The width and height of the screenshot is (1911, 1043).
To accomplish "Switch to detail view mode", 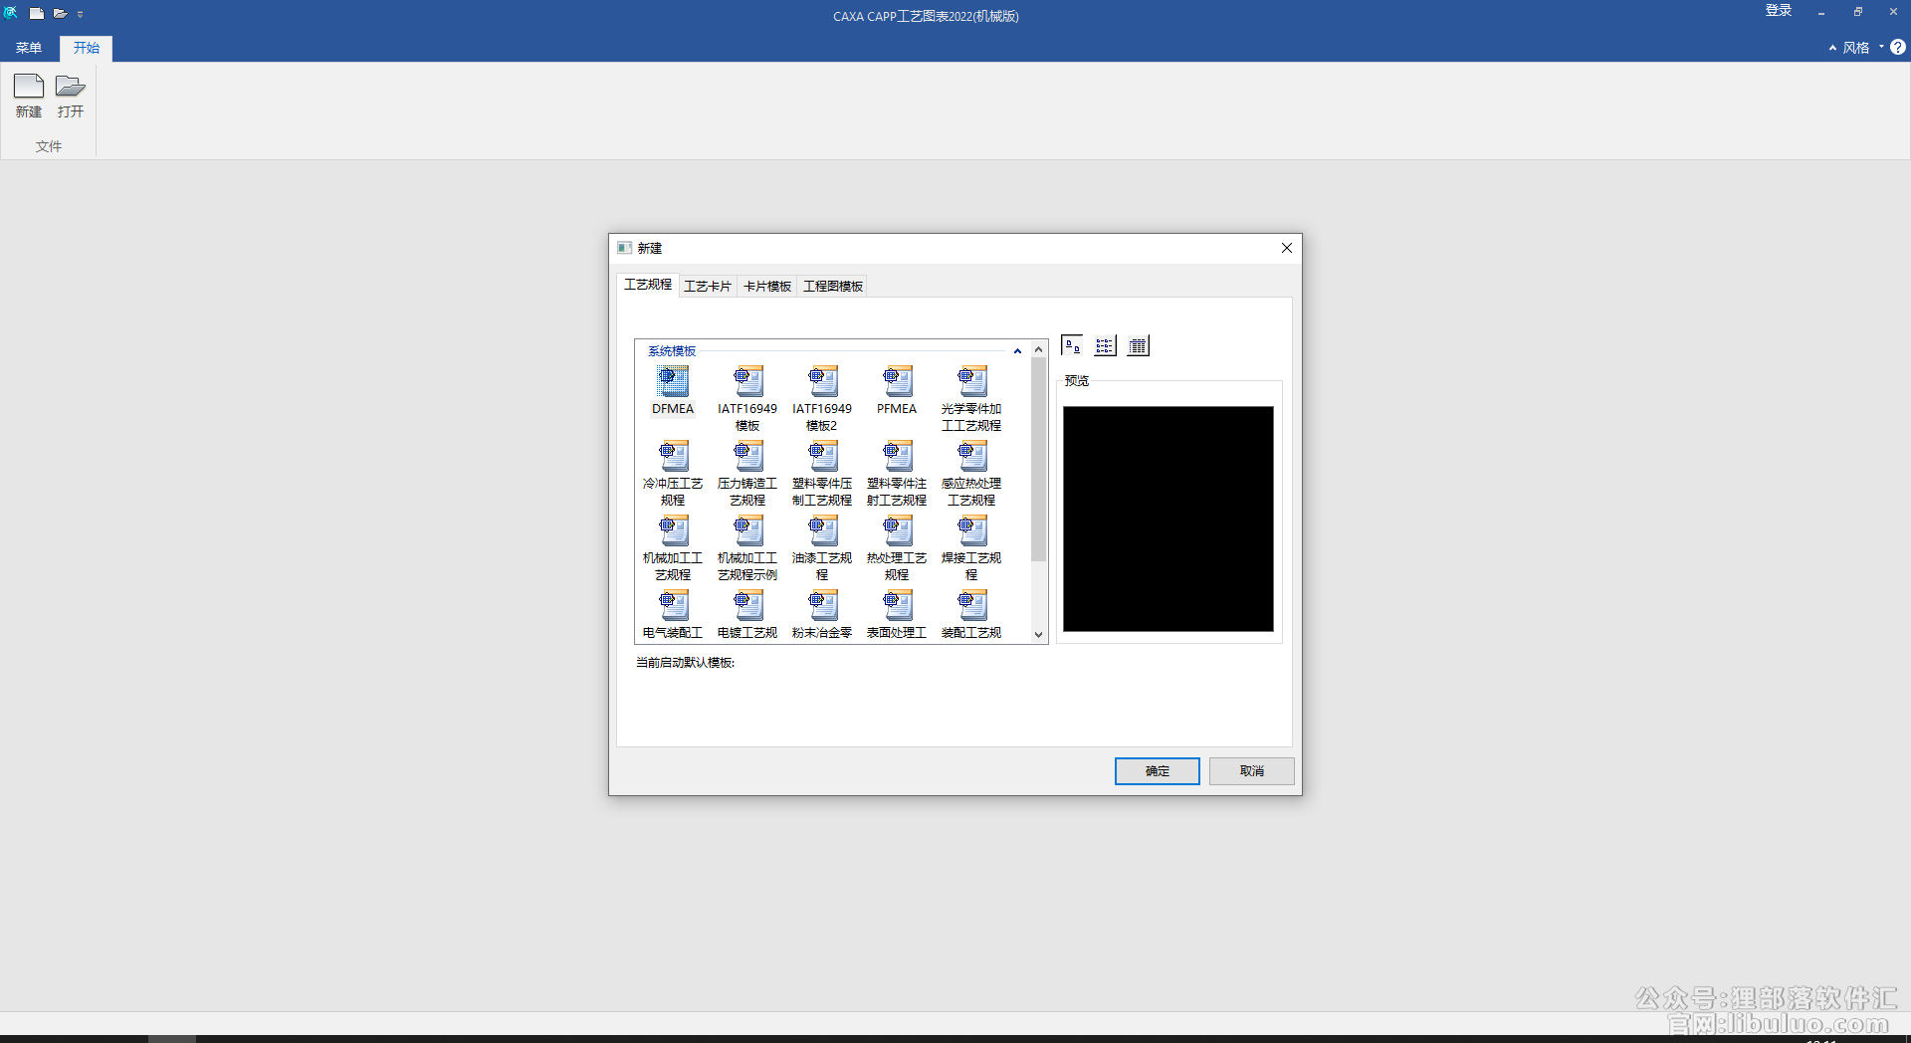I will click(1138, 345).
